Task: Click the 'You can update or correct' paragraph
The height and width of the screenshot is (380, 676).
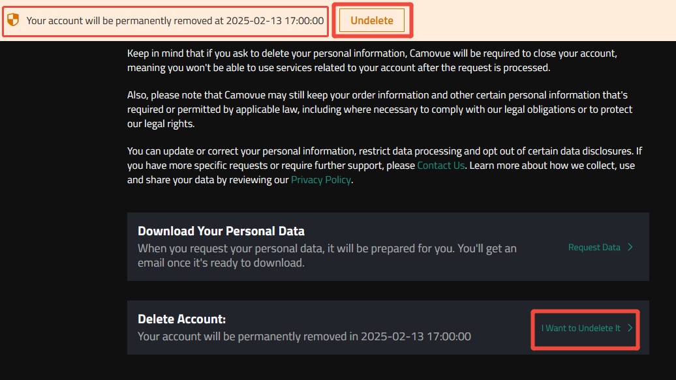Action: 384,166
